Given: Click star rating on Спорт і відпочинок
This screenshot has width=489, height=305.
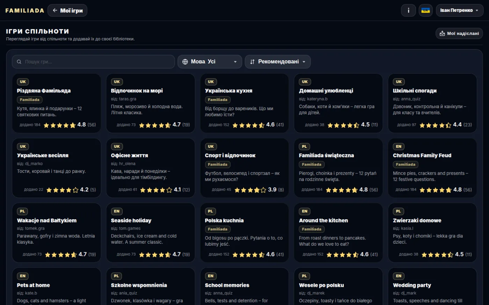Looking at the screenshot, I should click(x=250, y=190).
